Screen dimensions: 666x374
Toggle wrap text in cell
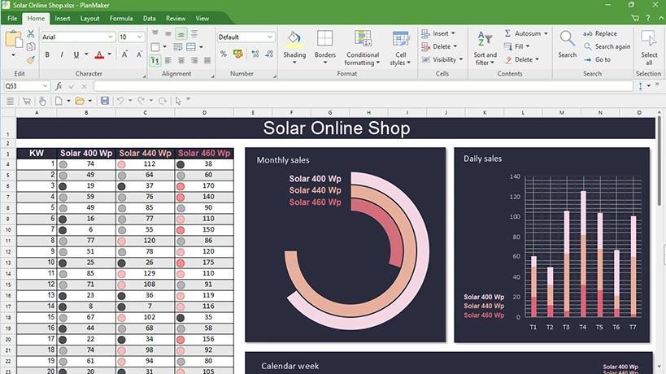[178, 47]
